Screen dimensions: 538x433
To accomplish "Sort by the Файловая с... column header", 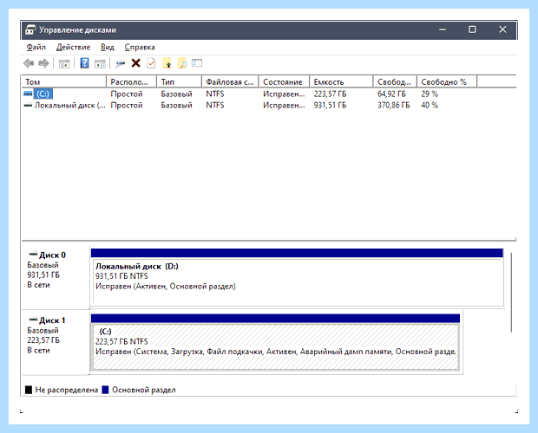I will click(230, 81).
